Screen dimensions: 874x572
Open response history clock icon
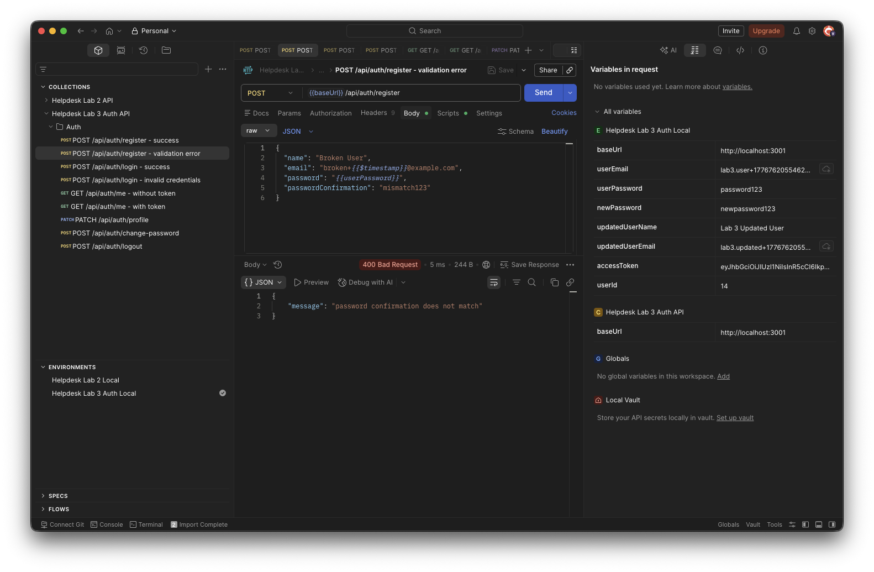(x=278, y=265)
